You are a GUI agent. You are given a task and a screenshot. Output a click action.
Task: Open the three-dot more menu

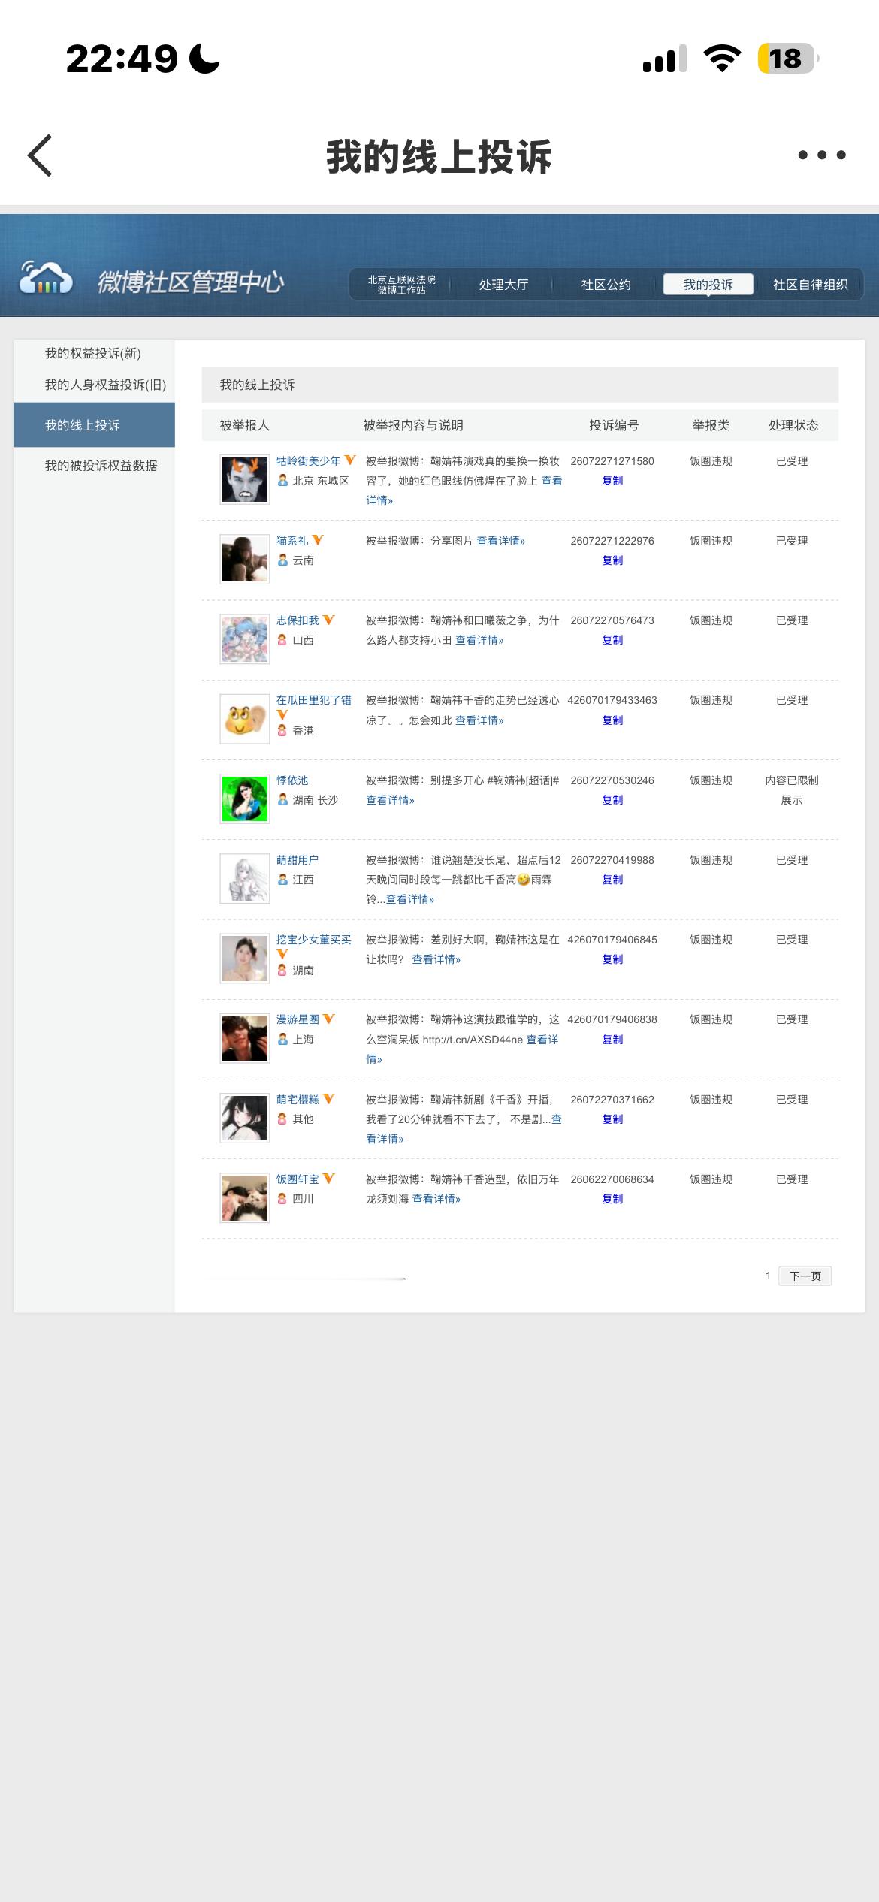tap(821, 155)
